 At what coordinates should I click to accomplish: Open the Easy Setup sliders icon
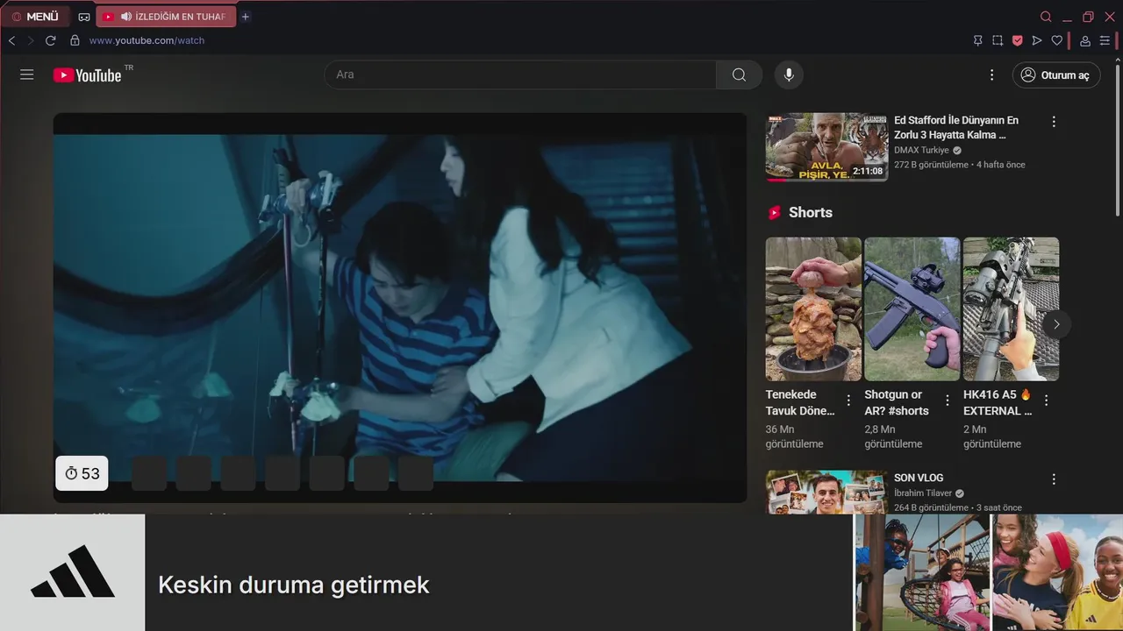[1105, 40]
